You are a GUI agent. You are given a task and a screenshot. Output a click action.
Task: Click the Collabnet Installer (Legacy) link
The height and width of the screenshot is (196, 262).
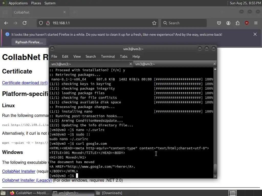27,180
